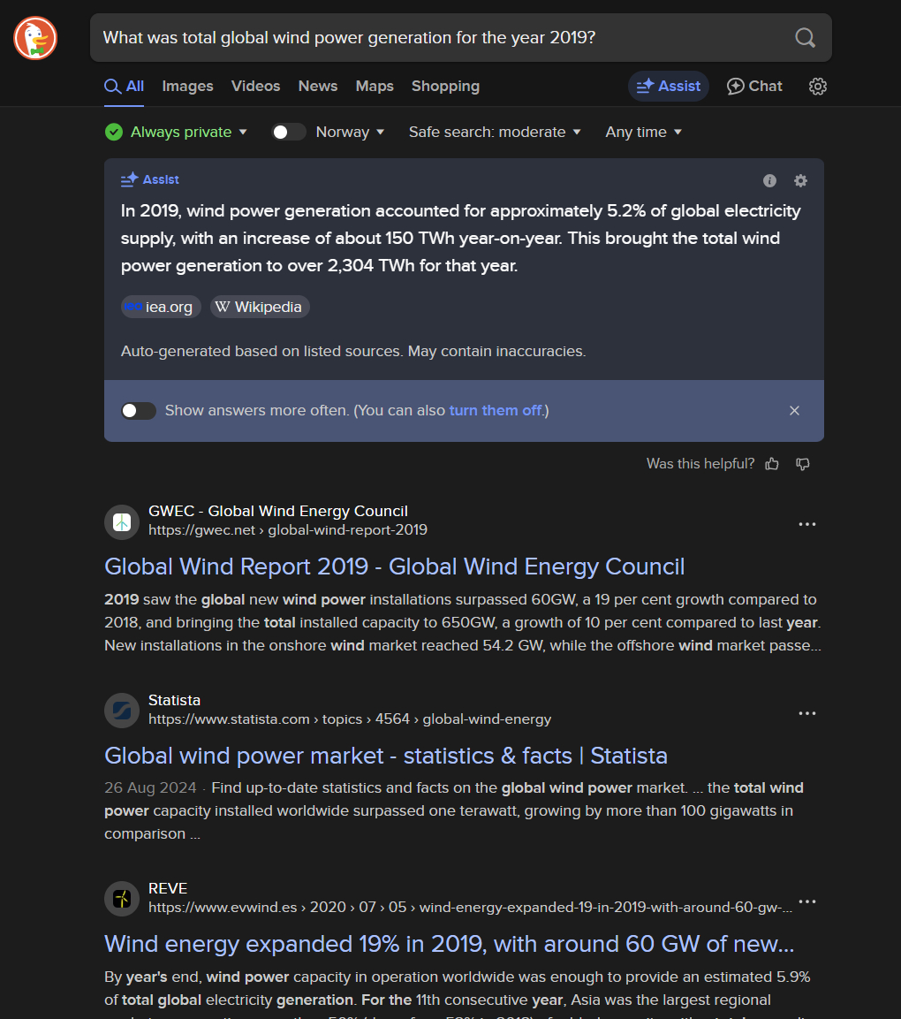Click the 'Was this helpful?' text

[700, 464]
